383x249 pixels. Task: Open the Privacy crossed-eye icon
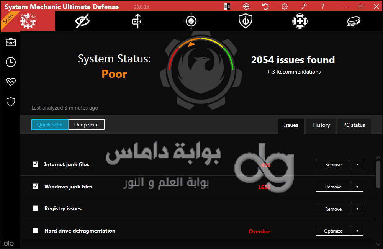pyautogui.click(x=82, y=21)
